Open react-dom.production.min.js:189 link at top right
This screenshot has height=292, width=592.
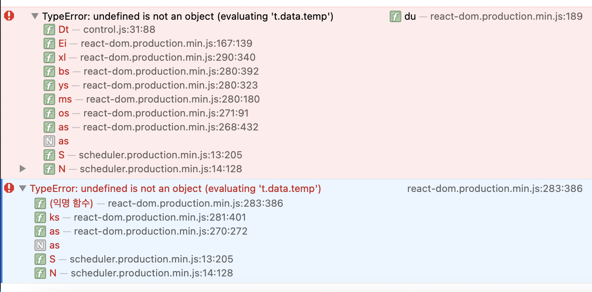pos(506,16)
